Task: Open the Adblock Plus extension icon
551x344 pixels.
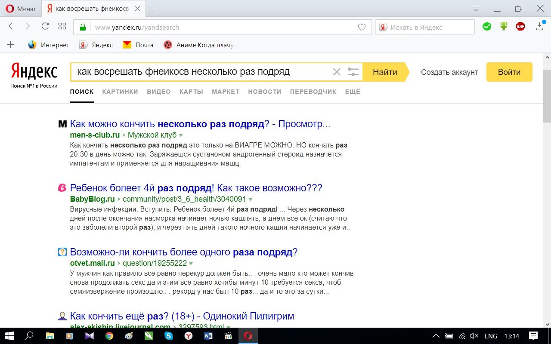Action: [520, 27]
